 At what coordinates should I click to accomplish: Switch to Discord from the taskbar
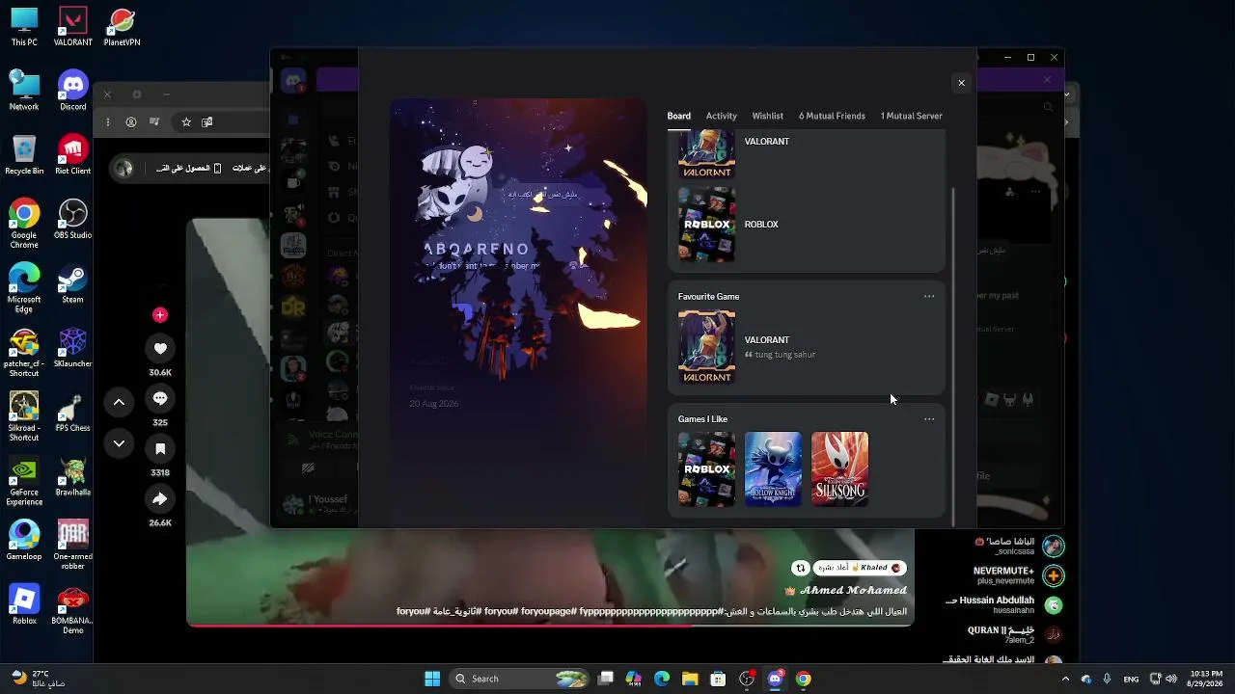[775, 679]
